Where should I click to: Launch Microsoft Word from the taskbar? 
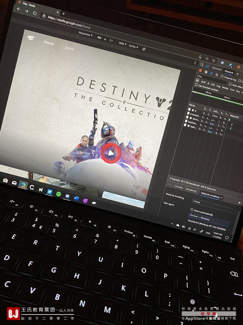(76, 198)
